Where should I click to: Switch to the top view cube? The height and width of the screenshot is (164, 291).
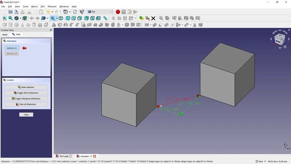74,18
